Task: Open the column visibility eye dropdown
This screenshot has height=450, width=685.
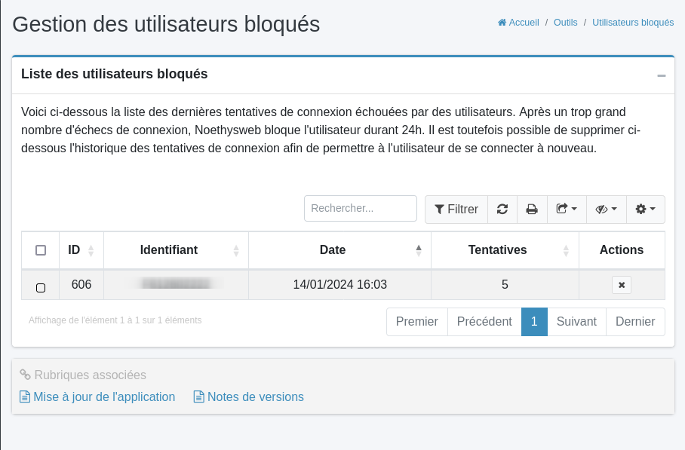Action: 606,210
